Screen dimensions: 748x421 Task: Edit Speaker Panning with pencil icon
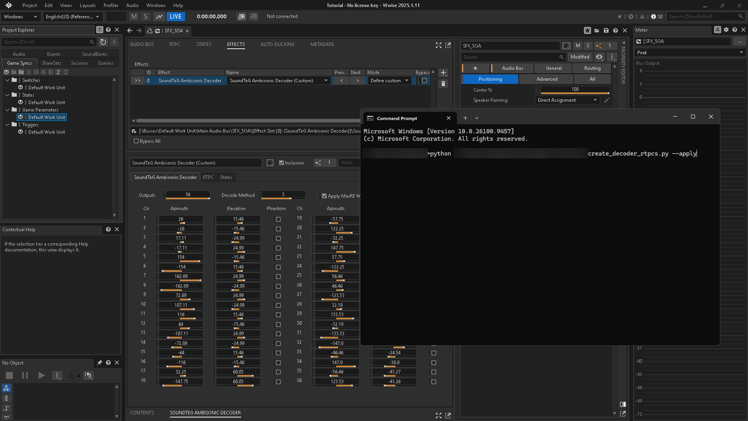coord(607,100)
